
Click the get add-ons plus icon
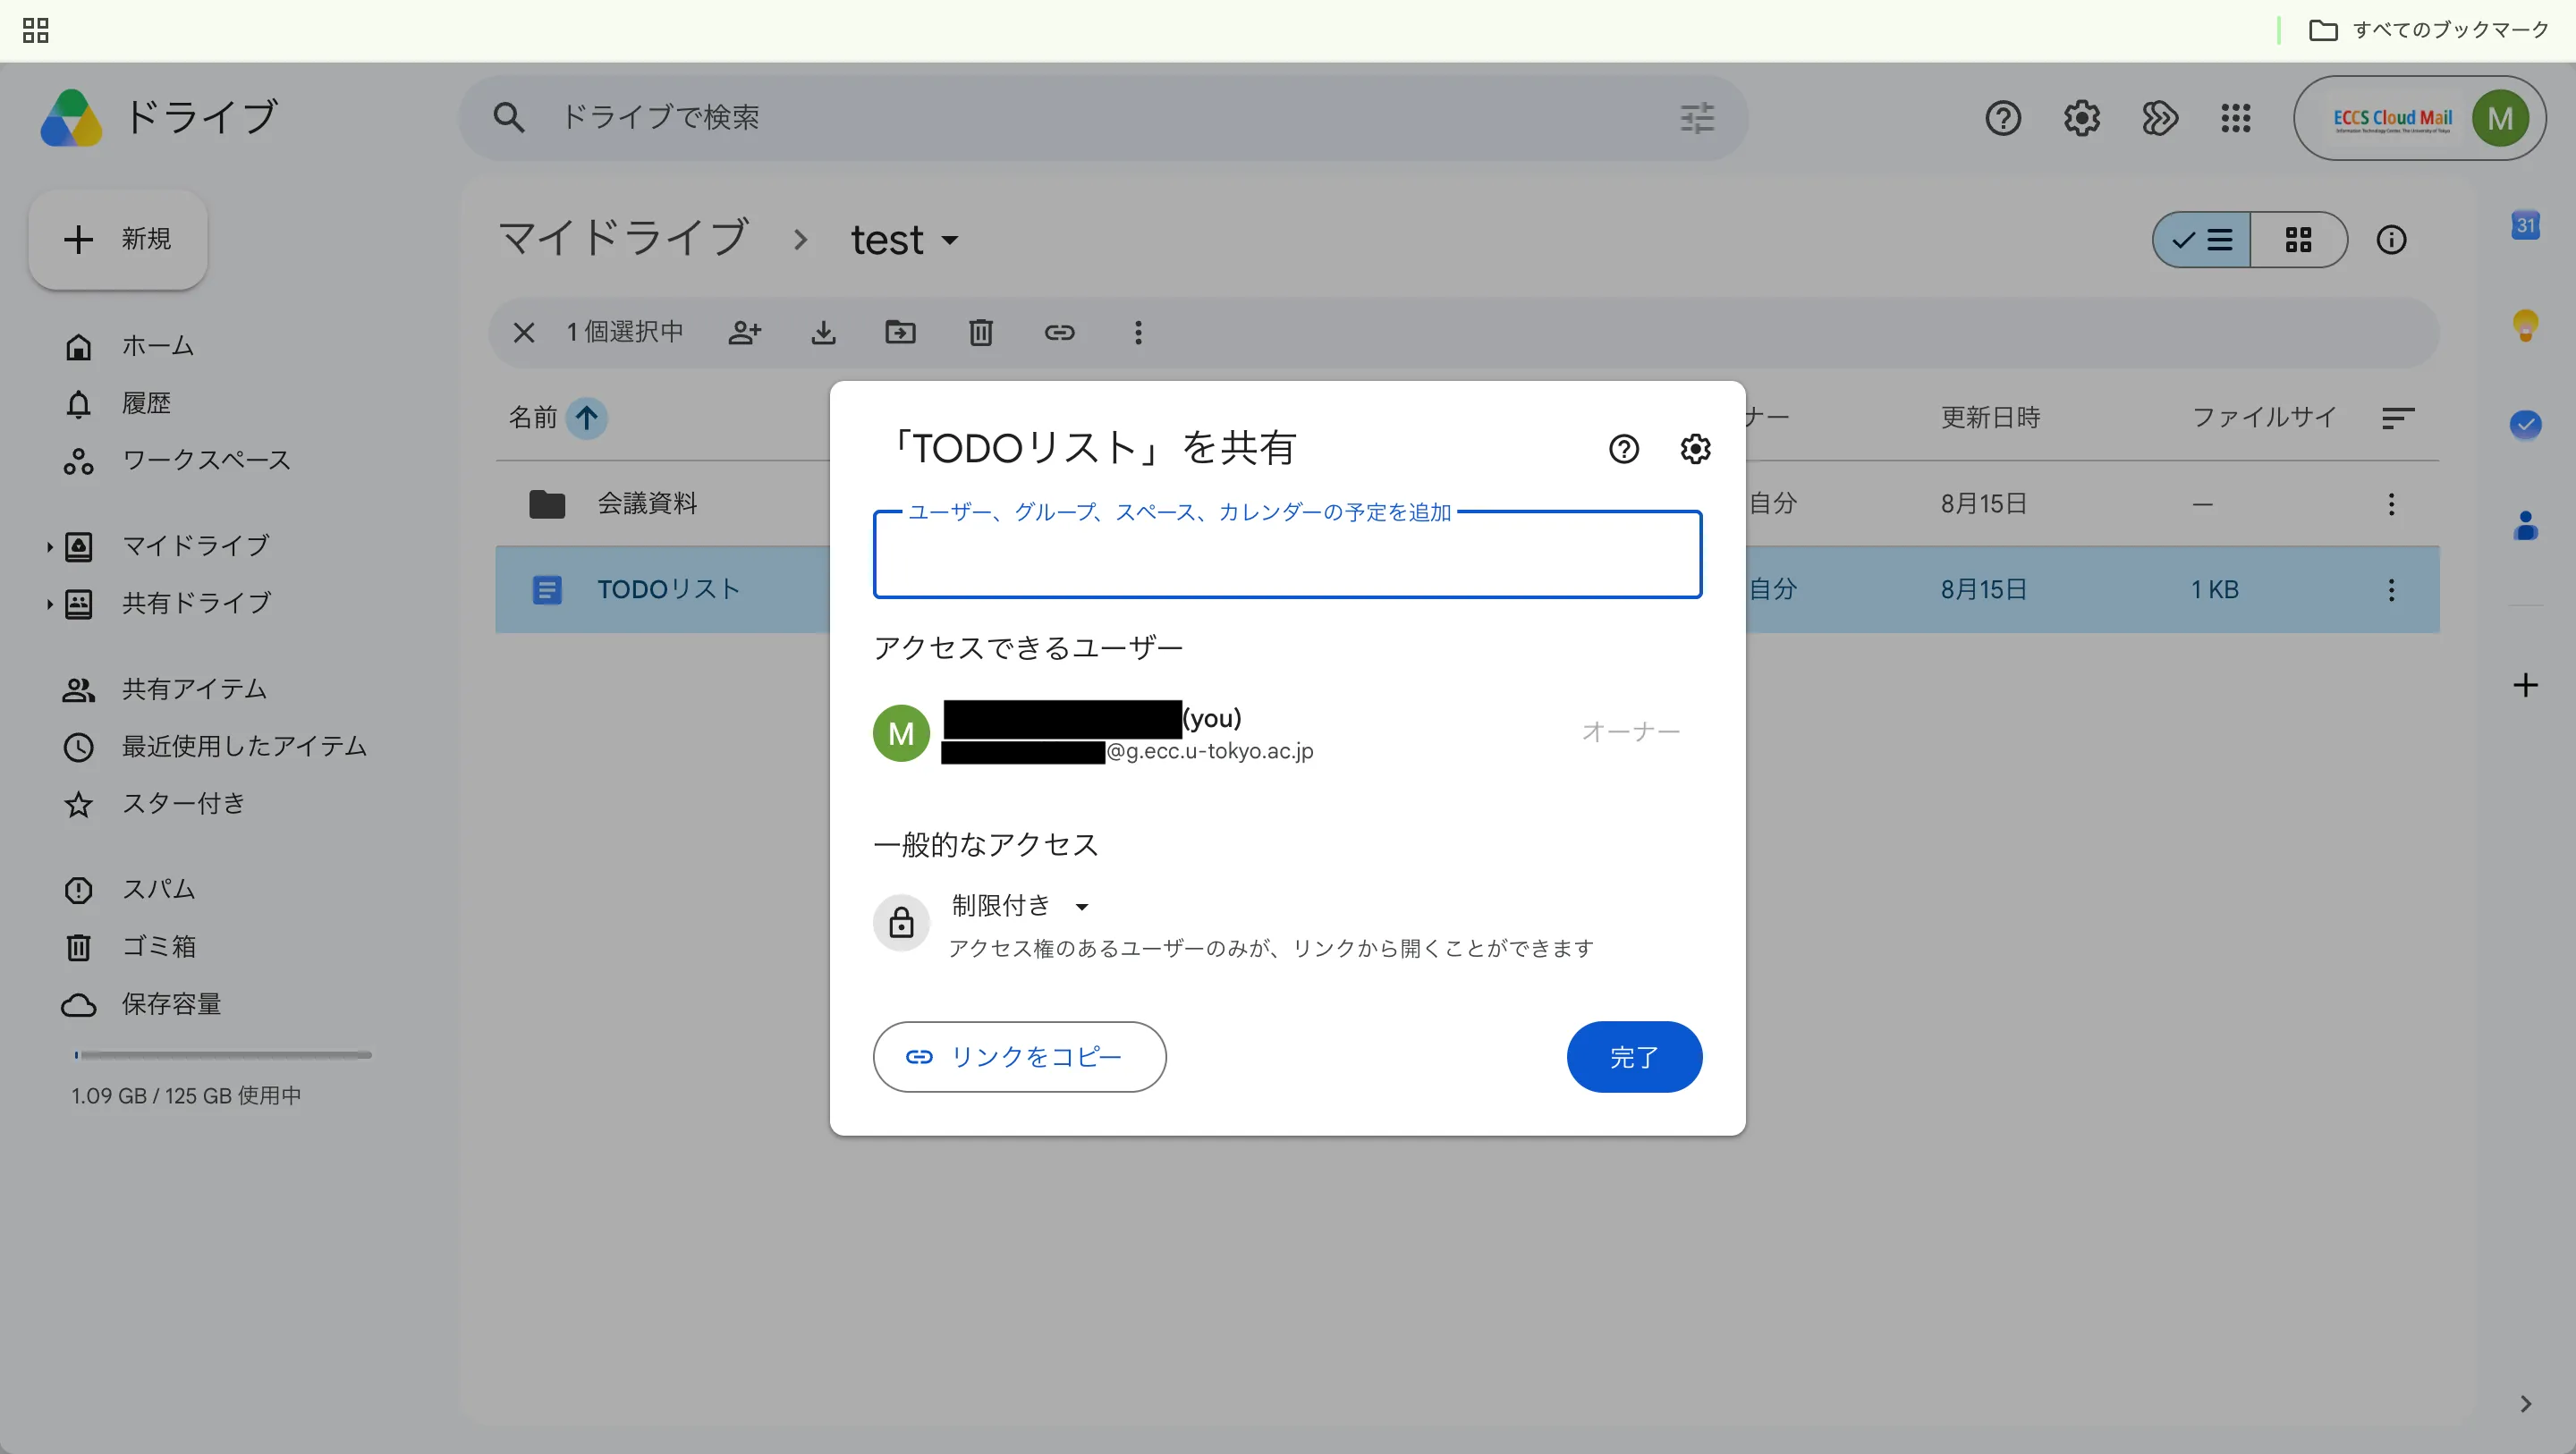click(x=2526, y=685)
